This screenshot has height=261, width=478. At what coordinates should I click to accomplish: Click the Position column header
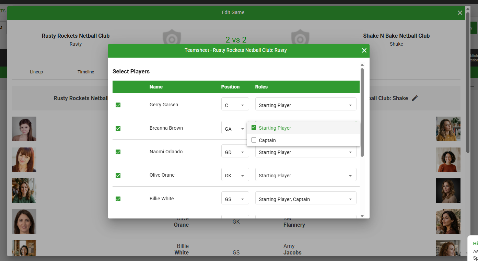coord(230,87)
